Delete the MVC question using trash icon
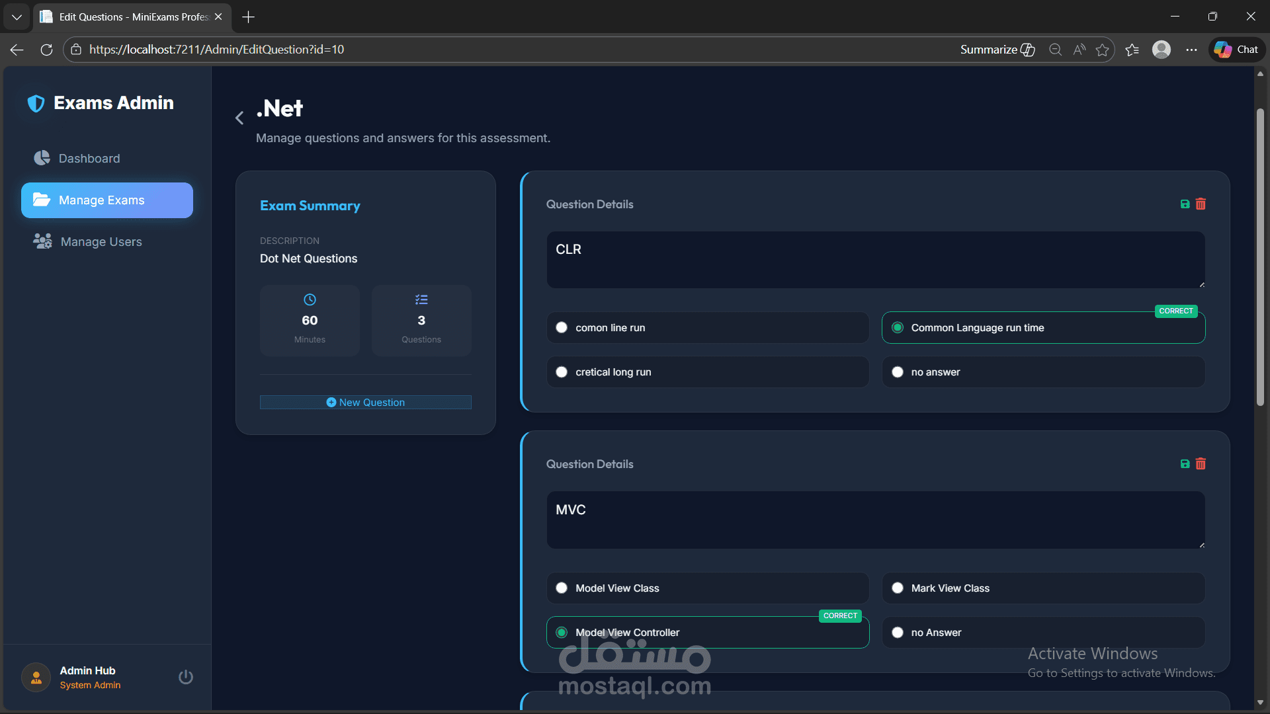Viewport: 1270px width, 714px height. (1201, 464)
